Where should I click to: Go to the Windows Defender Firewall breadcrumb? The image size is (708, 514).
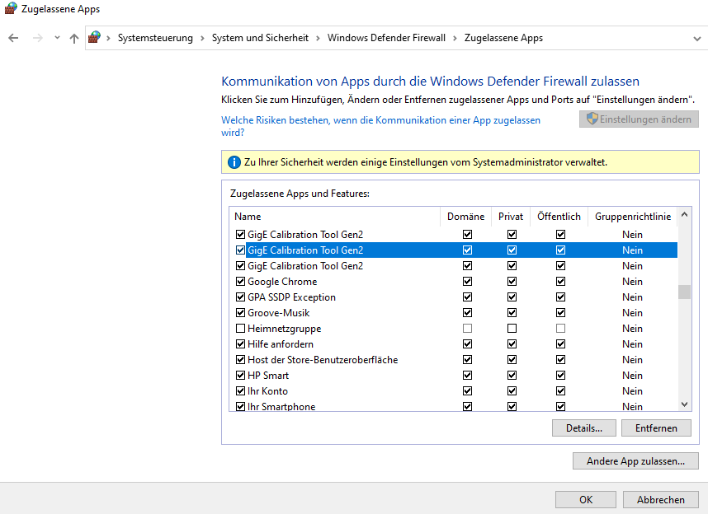(386, 38)
